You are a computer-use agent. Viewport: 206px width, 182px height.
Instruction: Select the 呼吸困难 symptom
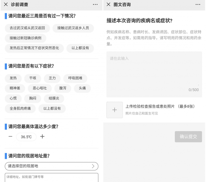[75, 78]
